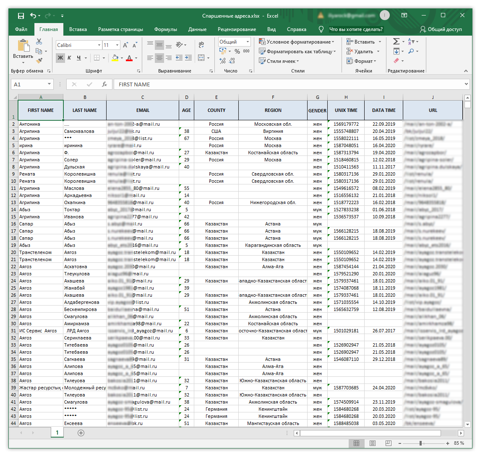Switch to the Данные ribbon tab
This screenshot has height=456, width=480.
(x=197, y=29)
